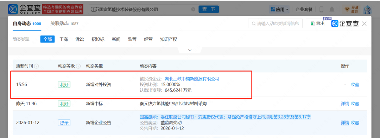Switch to the 关联动态 tab
The width and height of the screenshot is (380, 138).
(x=64, y=24)
